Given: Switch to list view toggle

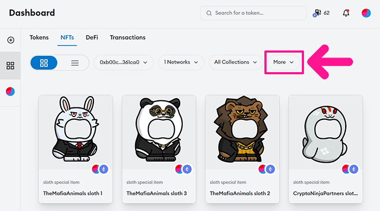Looking at the screenshot, I should [75, 63].
